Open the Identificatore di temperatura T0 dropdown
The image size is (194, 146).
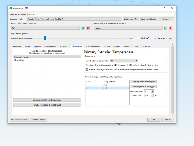pyautogui.click(x=124, y=61)
